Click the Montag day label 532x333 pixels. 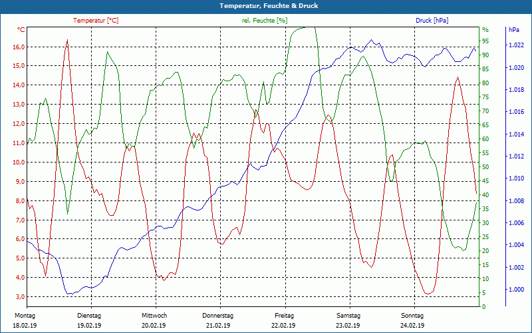click(25, 316)
